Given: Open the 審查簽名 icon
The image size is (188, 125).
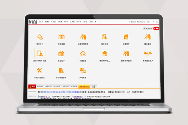Looking at the screenshot, I should [83, 54].
